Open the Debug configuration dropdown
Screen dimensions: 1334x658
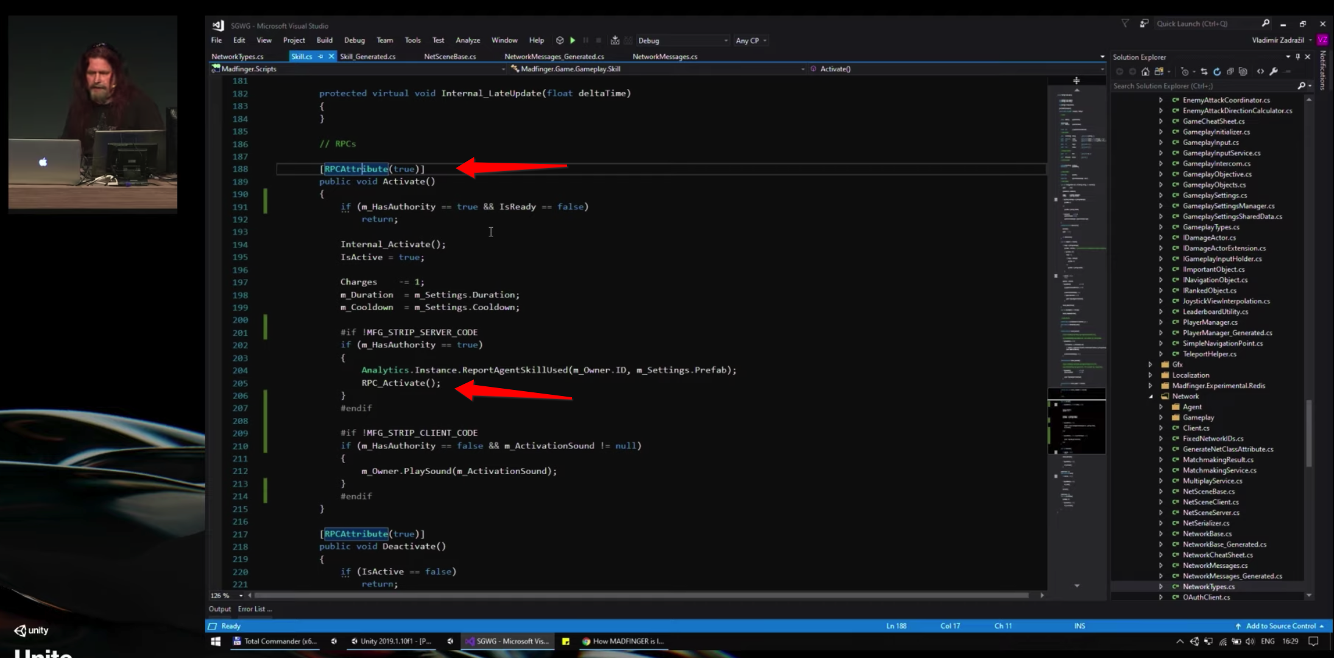click(x=726, y=41)
